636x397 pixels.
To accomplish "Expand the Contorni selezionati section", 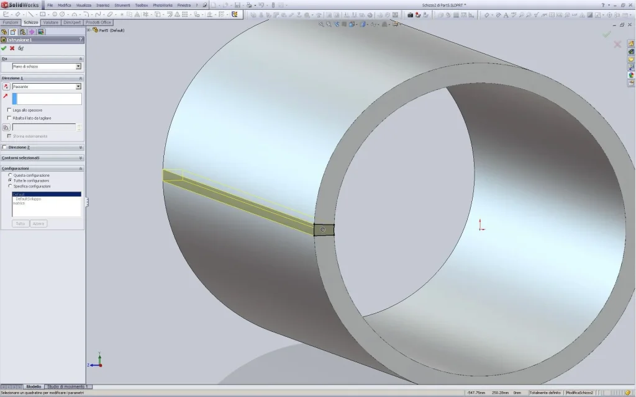I will click(x=80, y=158).
